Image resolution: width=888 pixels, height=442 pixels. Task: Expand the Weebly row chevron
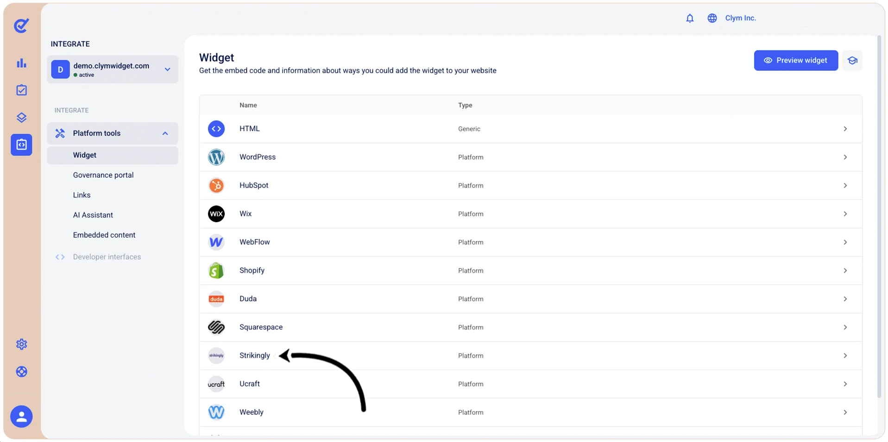point(845,412)
